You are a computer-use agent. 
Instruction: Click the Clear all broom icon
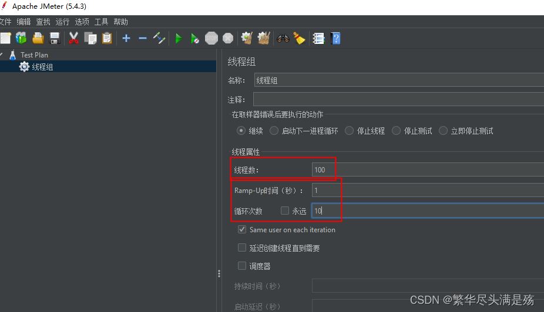point(300,39)
